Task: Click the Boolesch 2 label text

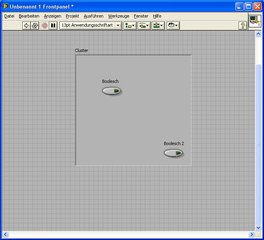Action: [x=174, y=143]
